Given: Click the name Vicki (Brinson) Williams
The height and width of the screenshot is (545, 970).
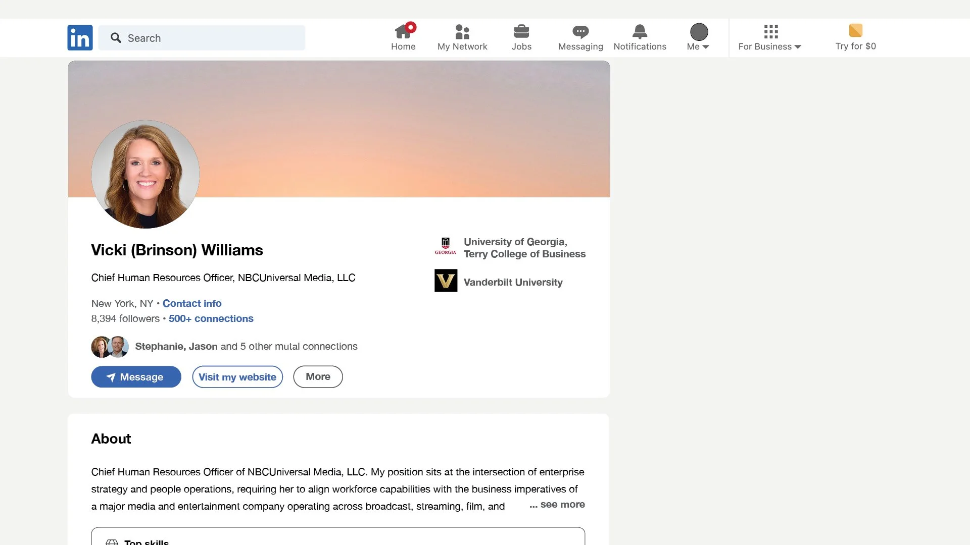Looking at the screenshot, I should coord(177,250).
